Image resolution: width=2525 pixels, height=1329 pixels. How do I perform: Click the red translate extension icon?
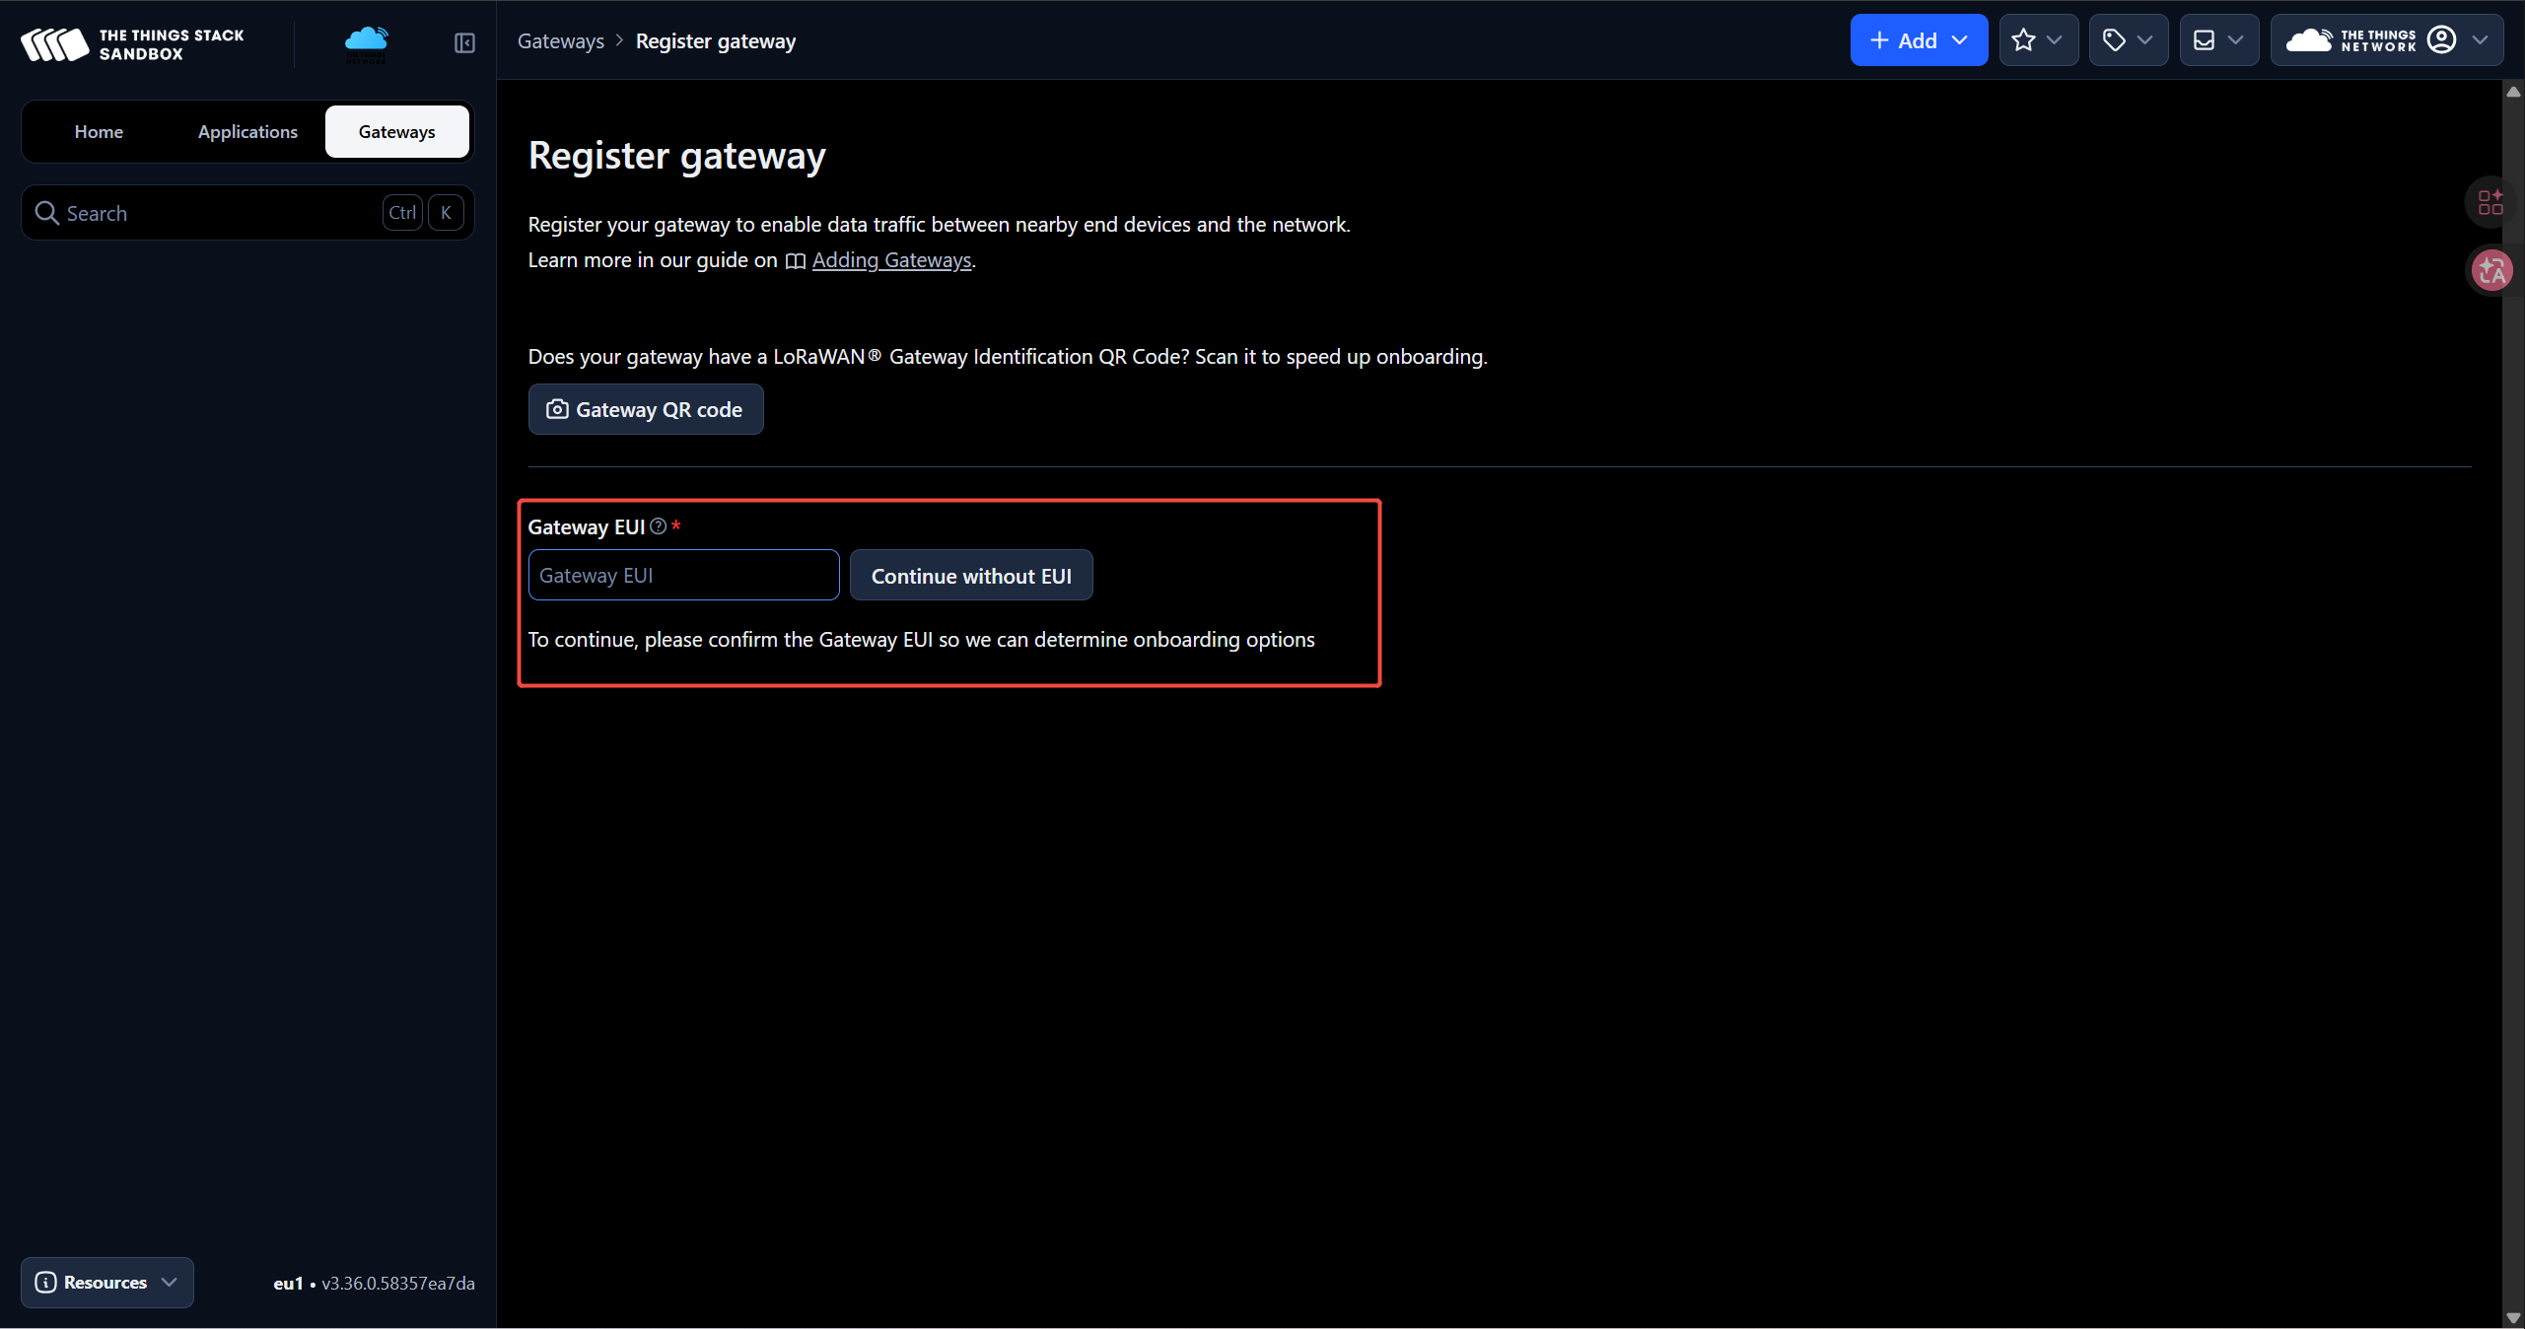(2491, 270)
